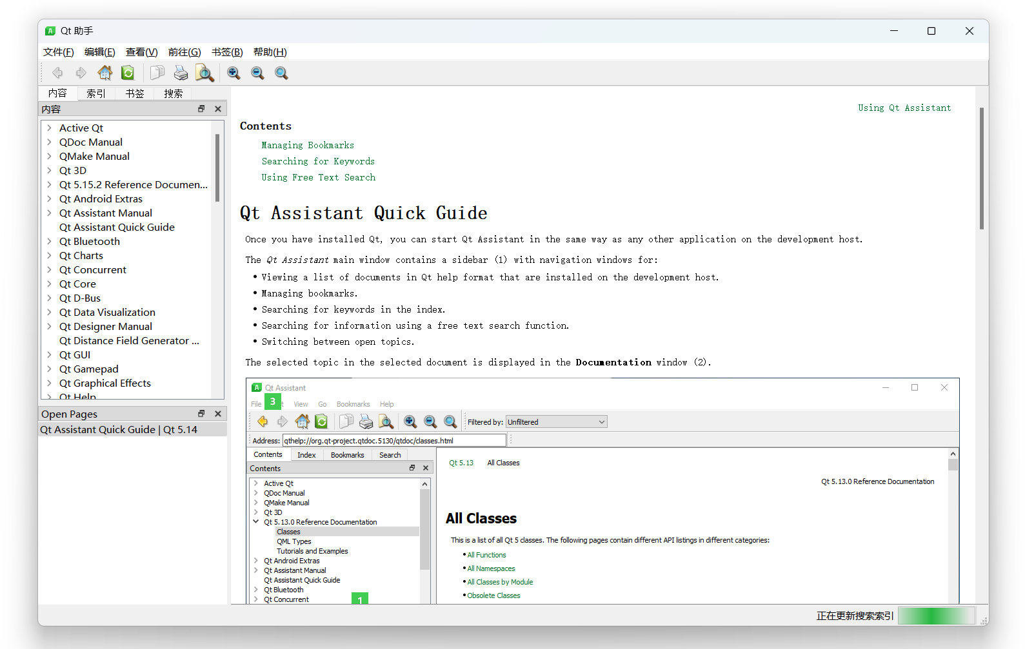This screenshot has width=1025, height=649.
Task: Float the 内容 dock panel
Action: tap(201, 109)
